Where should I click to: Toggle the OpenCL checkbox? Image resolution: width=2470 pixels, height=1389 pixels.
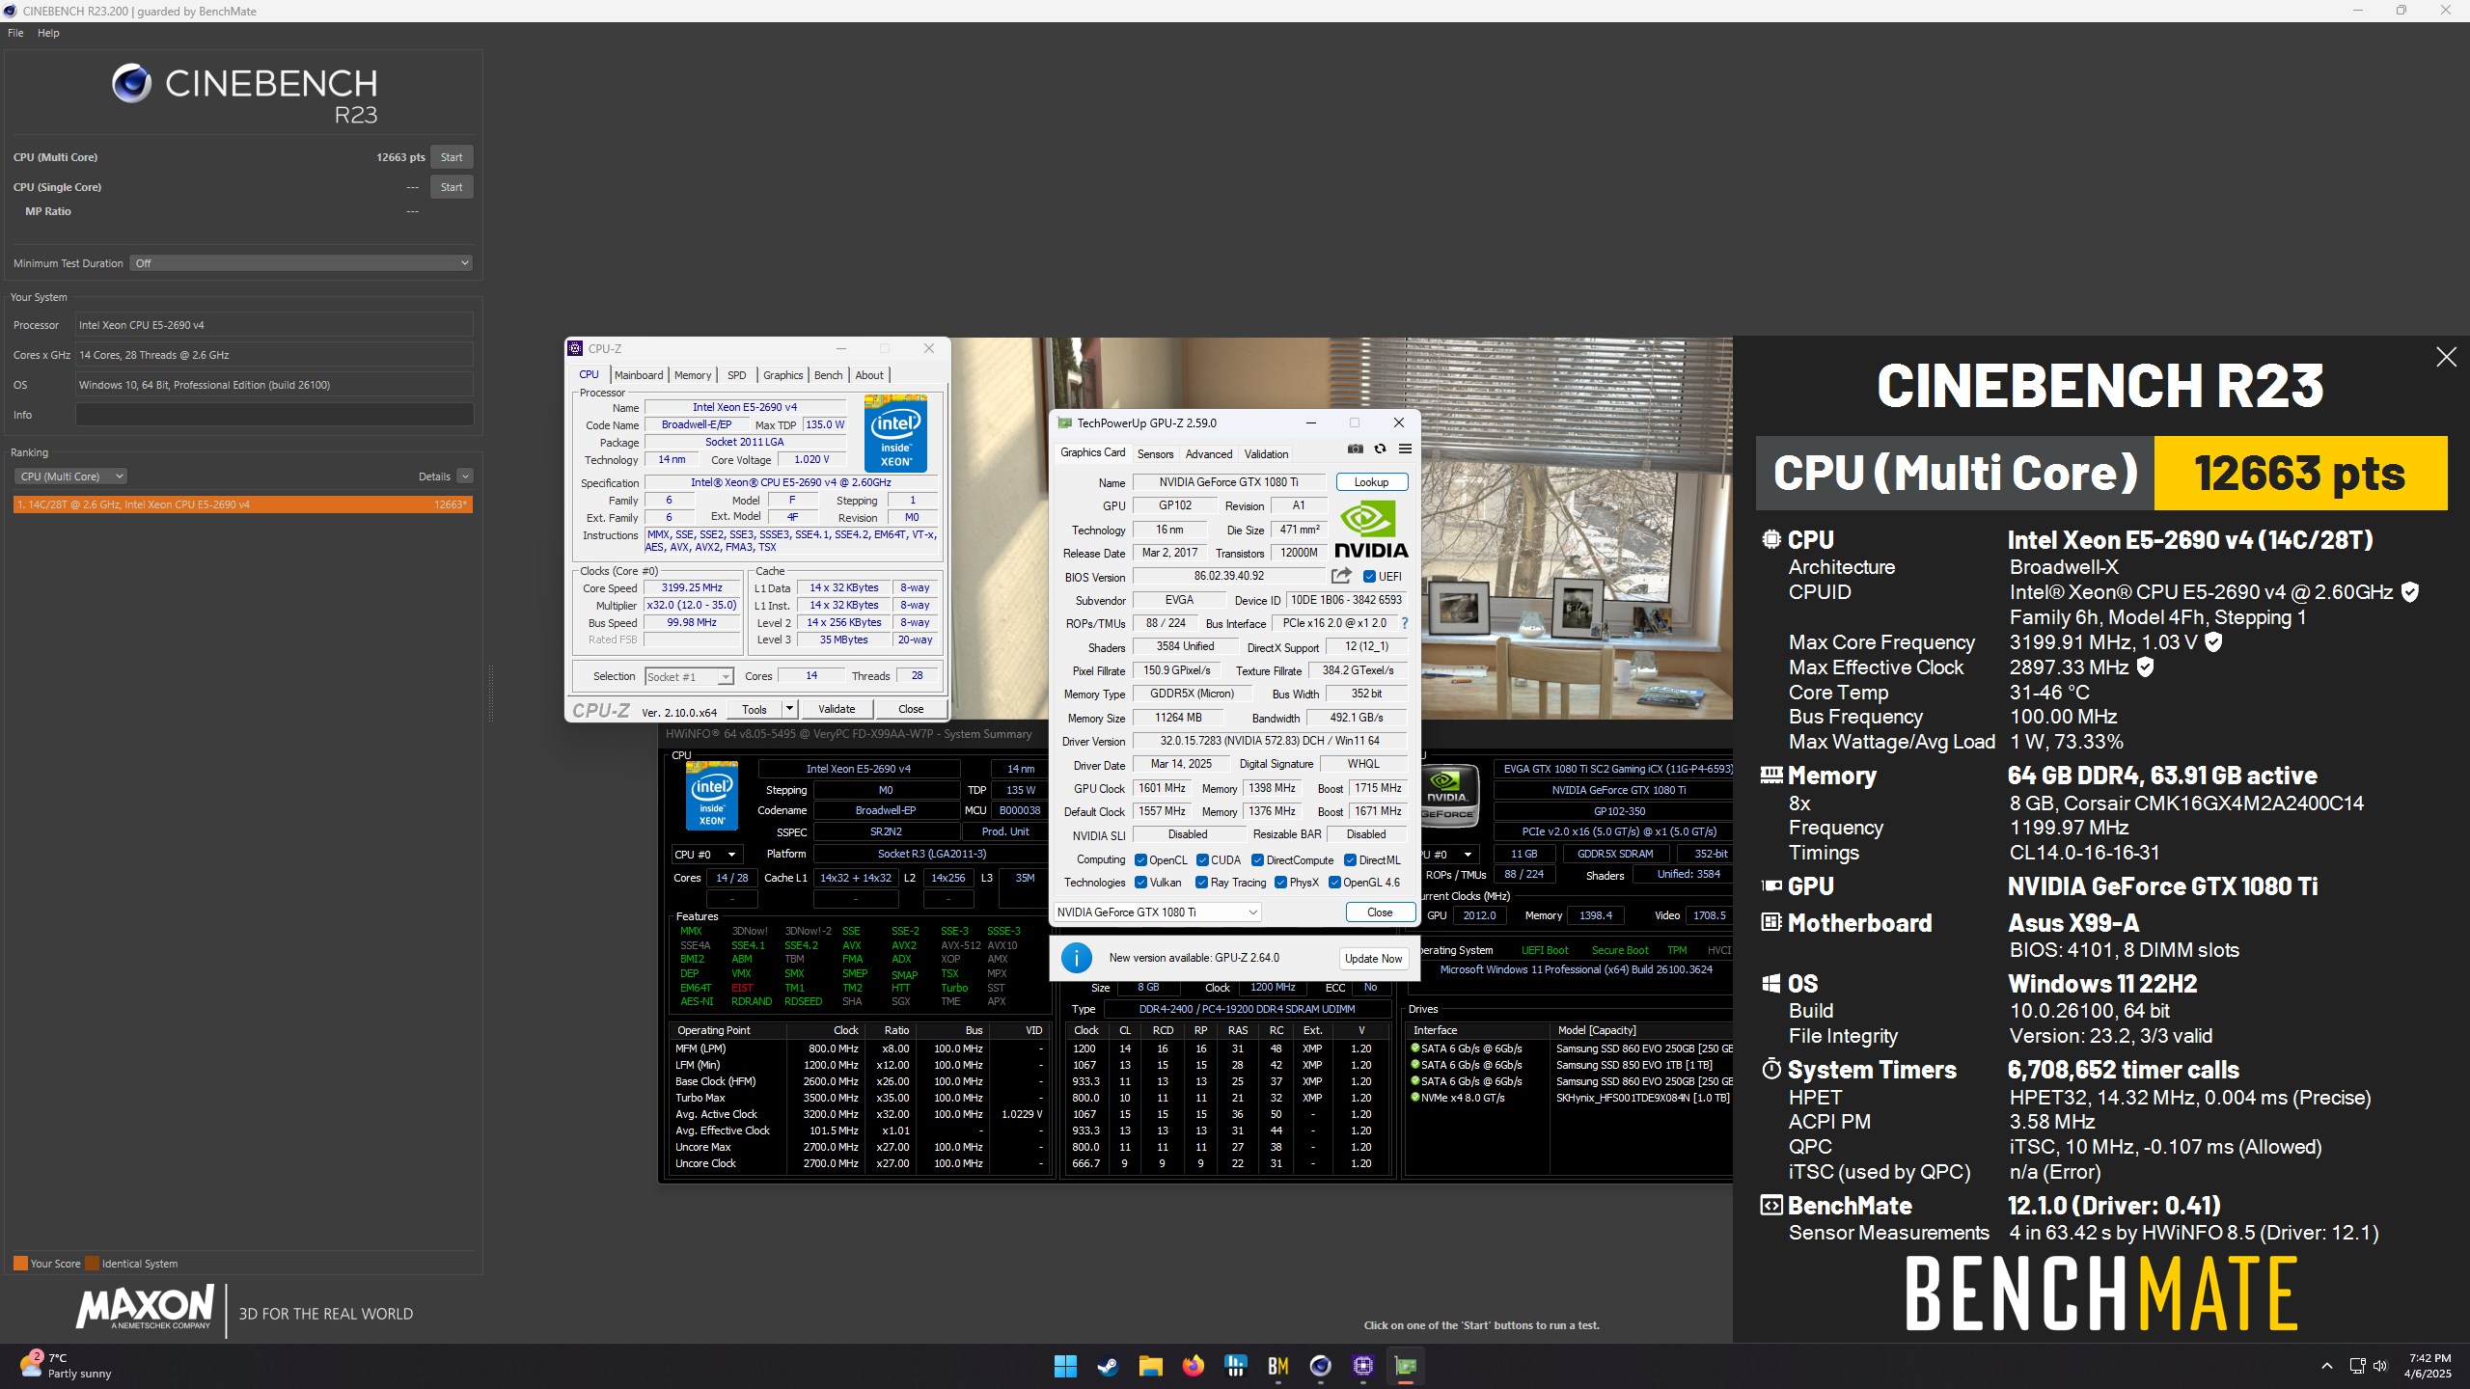pyautogui.click(x=1140, y=860)
